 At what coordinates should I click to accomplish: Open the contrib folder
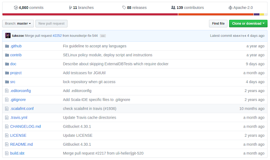pos(16,55)
